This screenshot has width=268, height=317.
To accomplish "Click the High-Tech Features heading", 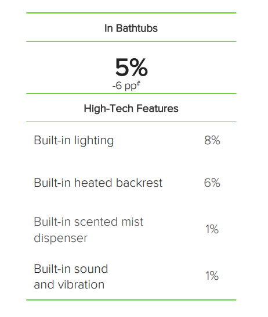I will pyautogui.click(x=131, y=108).
